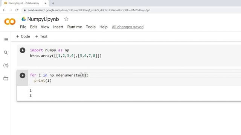Click the browser forward arrow
The width and height of the screenshot is (241, 135).
(11, 10)
